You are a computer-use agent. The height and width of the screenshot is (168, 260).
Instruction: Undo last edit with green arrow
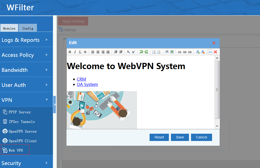pyautogui.click(x=141, y=52)
